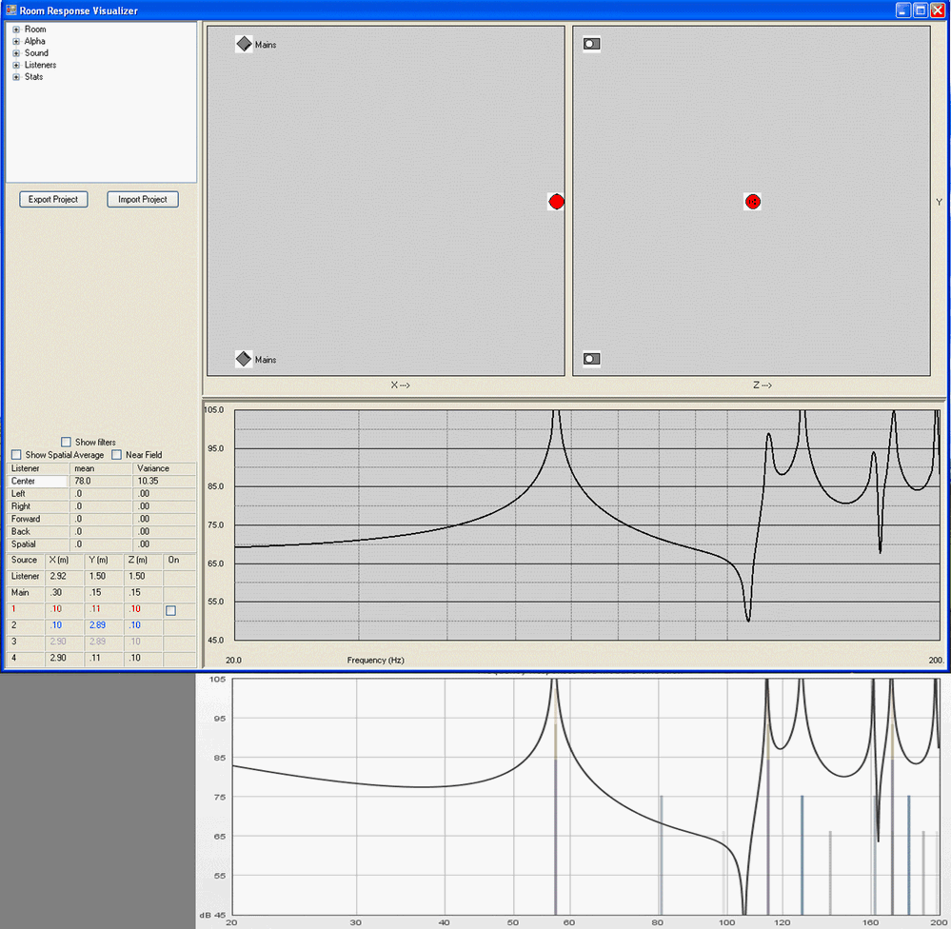The width and height of the screenshot is (951, 929).
Task: Select the Listeners label in the tree
Action: click(40, 65)
